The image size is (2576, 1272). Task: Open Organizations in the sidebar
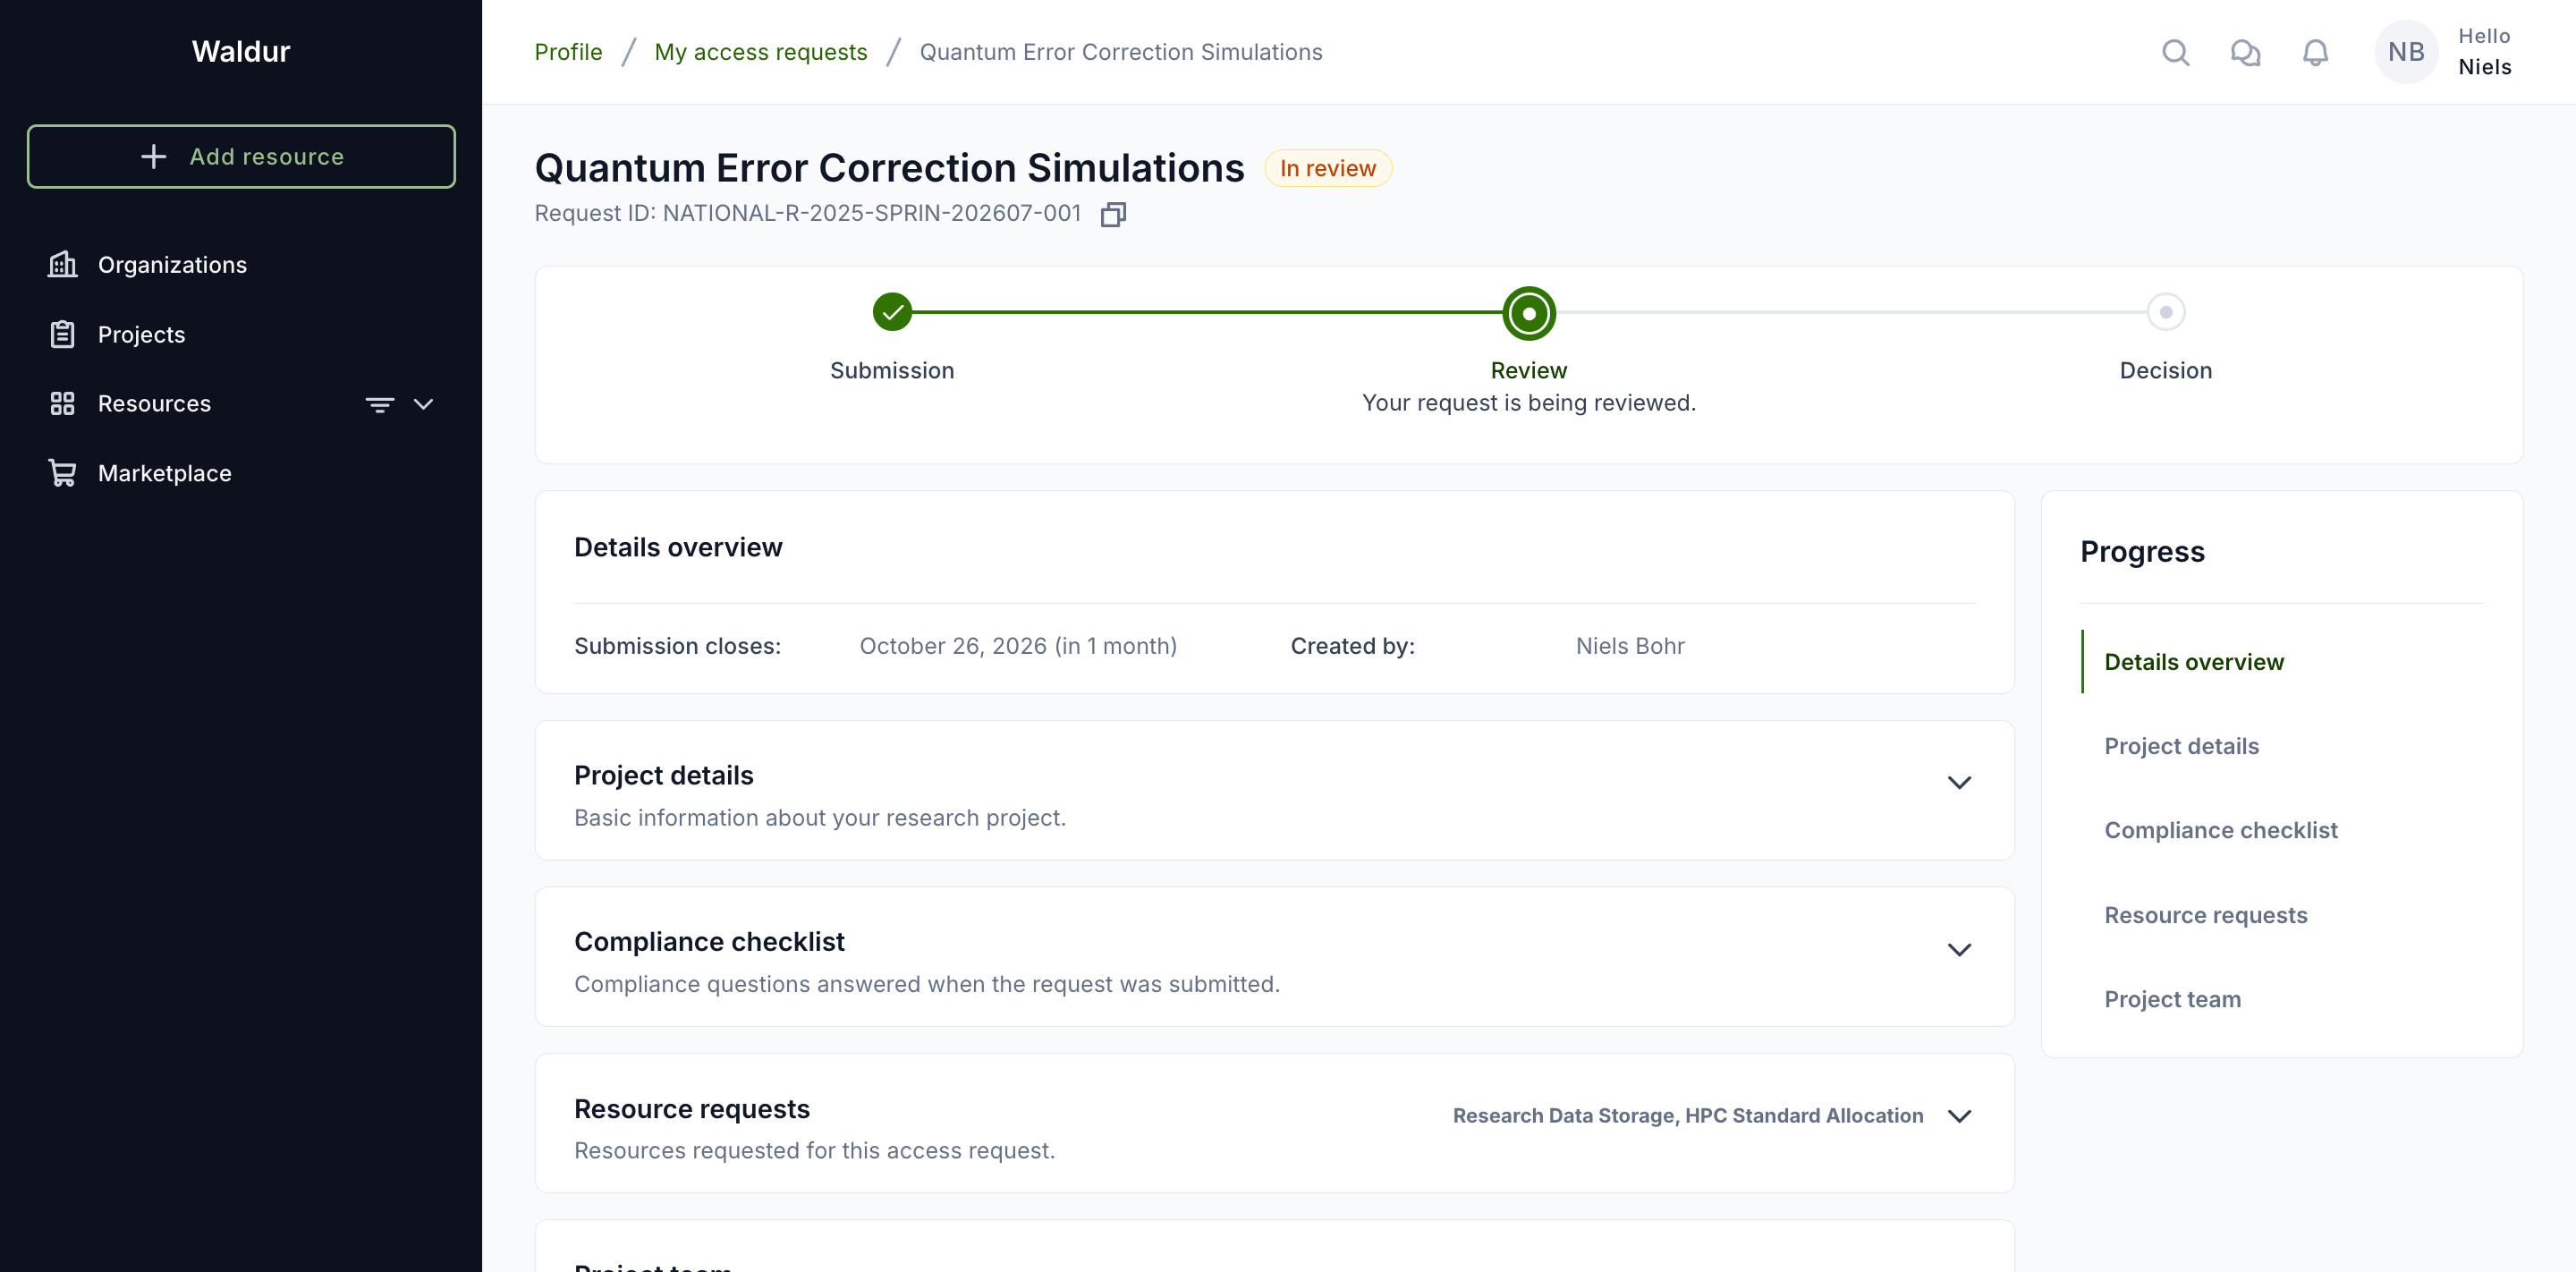click(x=172, y=265)
